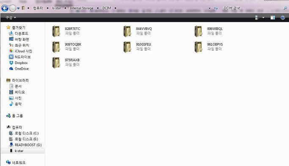Click the OneDrive cloud icon in sidebar
289x166 pixels.
(x=11, y=69)
